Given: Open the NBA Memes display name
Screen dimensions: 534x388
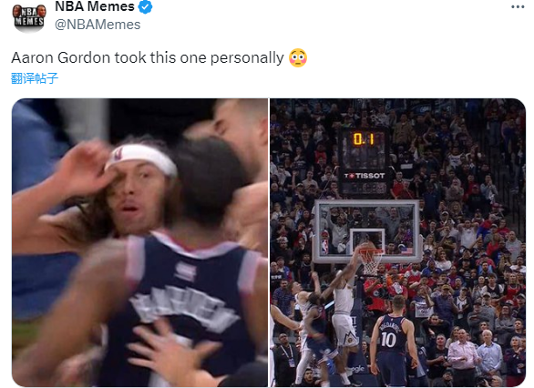Looking at the screenshot, I should click(95, 6).
